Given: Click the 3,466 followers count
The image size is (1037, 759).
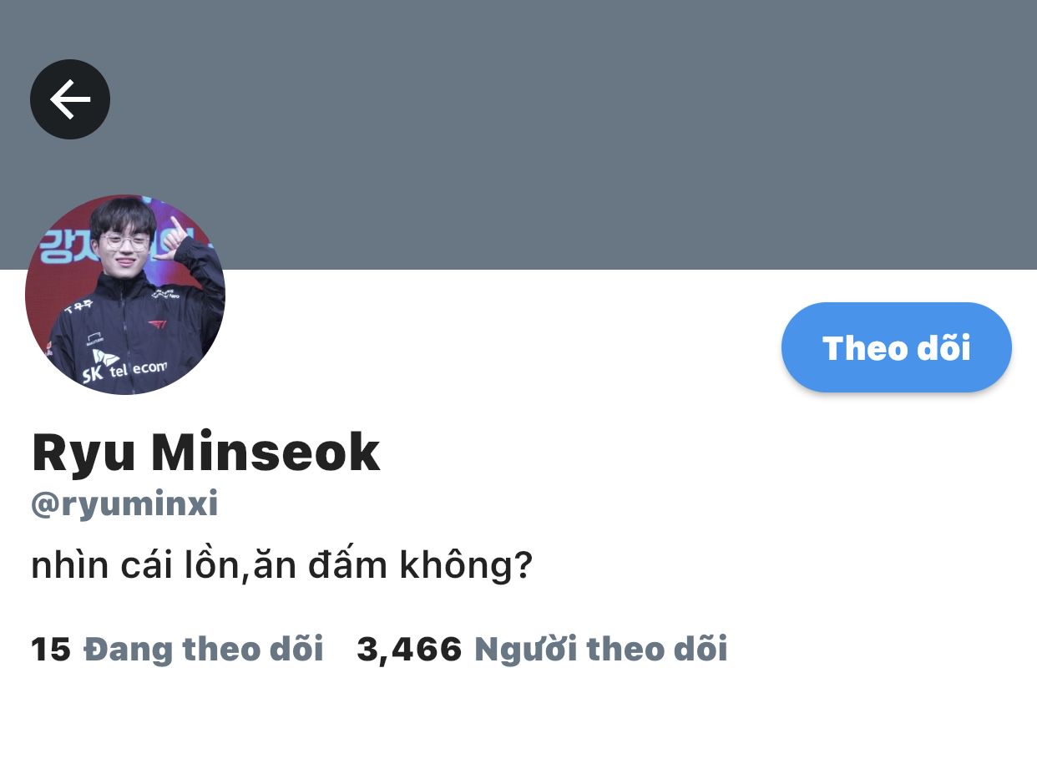Looking at the screenshot, I should [x=409, y=649].
